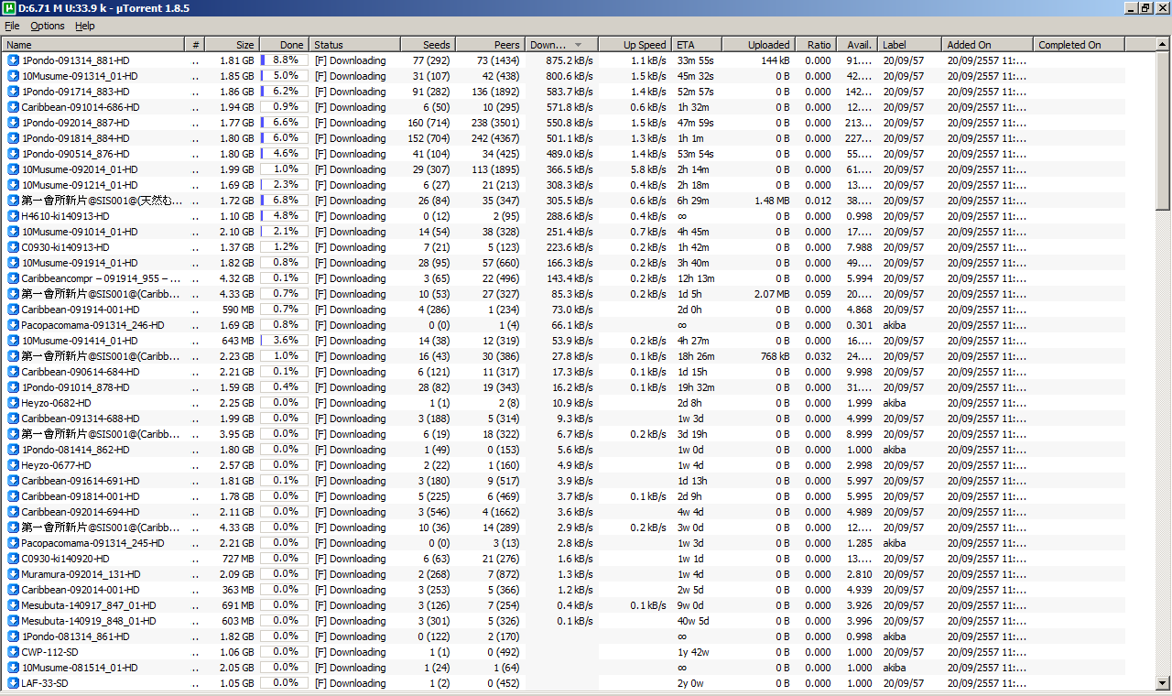Screen dimensions: 1172x696
Task: Click the download icon beside H4610-ki140913-HD
Action: [13, 216]
